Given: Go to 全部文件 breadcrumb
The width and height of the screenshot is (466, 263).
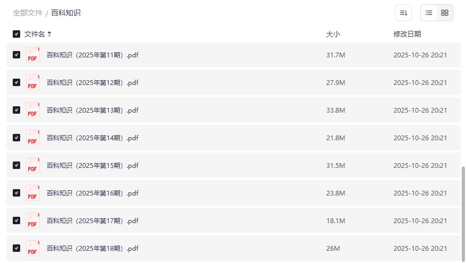Looking at the screenshot, I should click(x=28, y=13).
